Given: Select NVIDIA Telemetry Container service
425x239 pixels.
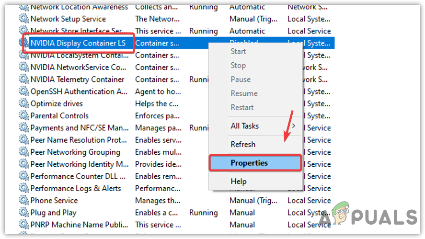Looking at the screenshot, I should pyautogui.click(x=78, y=79).
